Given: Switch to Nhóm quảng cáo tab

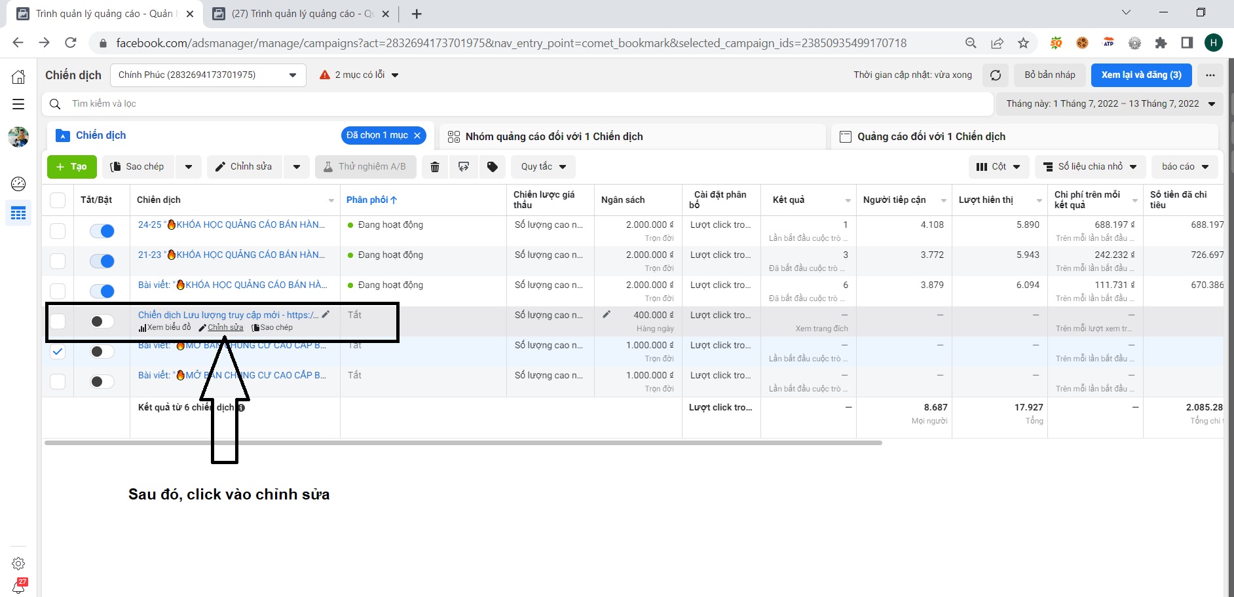Looking at the screenshot, I should tap(553, 137).
